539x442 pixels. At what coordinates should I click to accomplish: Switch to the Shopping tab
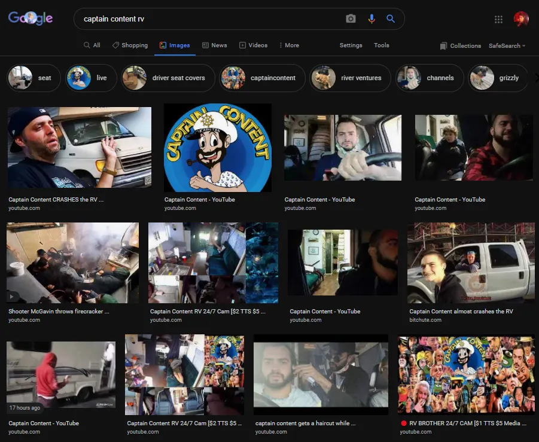pos(130,45)
